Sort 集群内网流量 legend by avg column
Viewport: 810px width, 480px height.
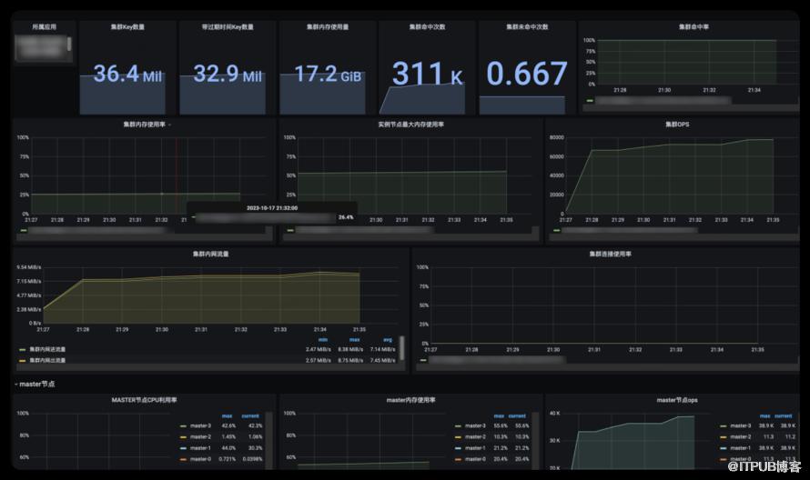pyautogui.click(x=388, y=340)
